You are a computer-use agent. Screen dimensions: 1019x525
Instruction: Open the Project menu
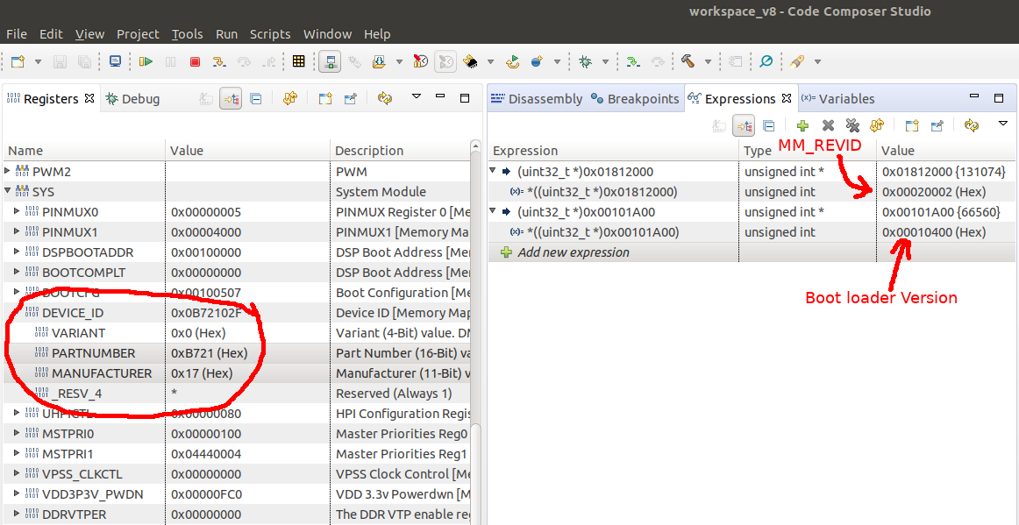(x=138, y=34)
